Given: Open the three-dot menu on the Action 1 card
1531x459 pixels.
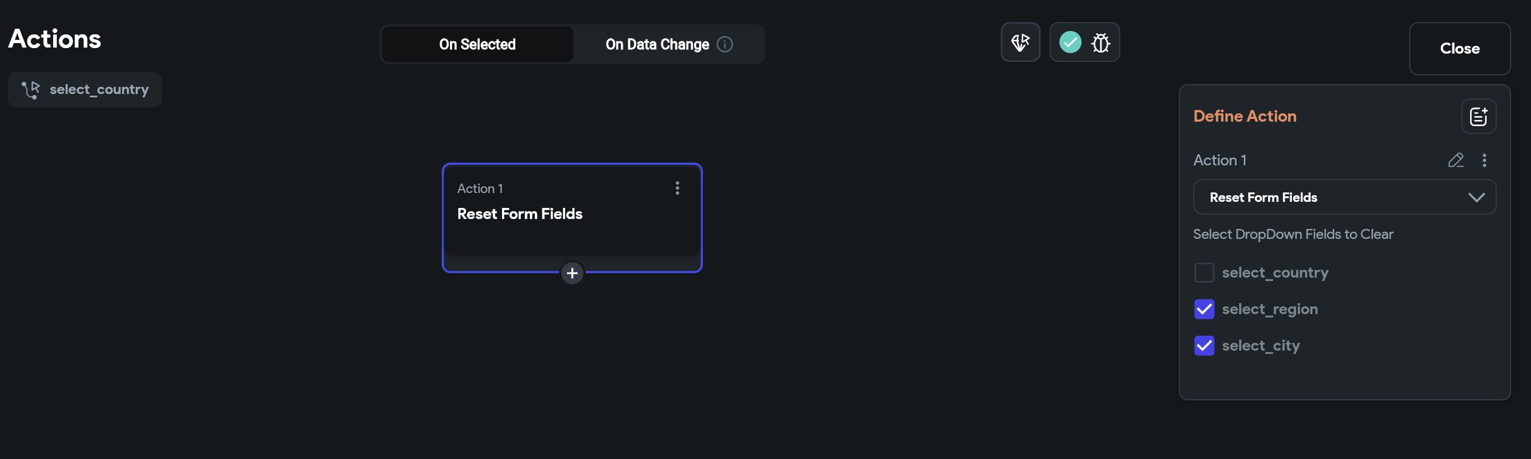Looking at the screenshot, I should [x=677, y=188].
